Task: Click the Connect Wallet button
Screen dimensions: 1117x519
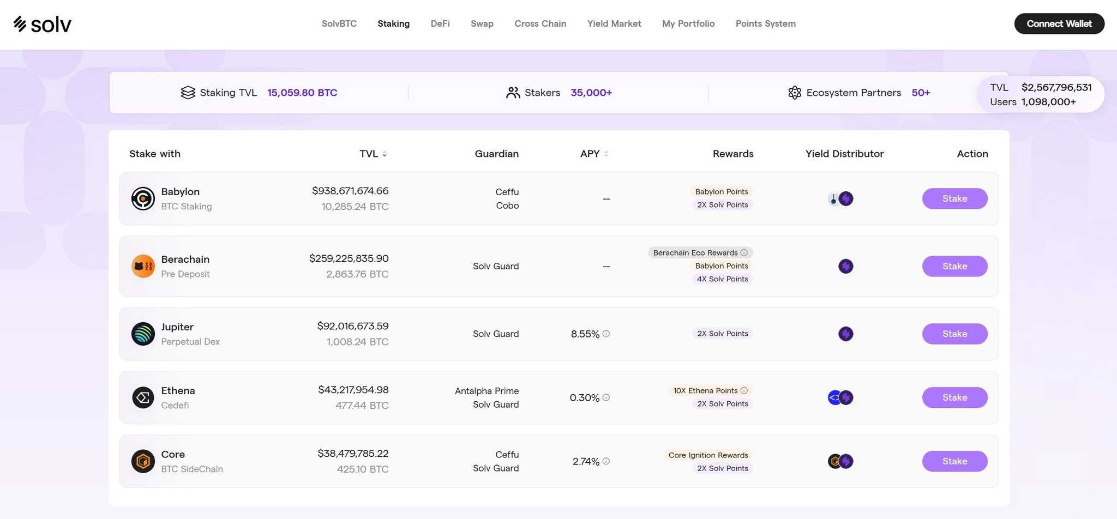Action: click(1059, 23)
